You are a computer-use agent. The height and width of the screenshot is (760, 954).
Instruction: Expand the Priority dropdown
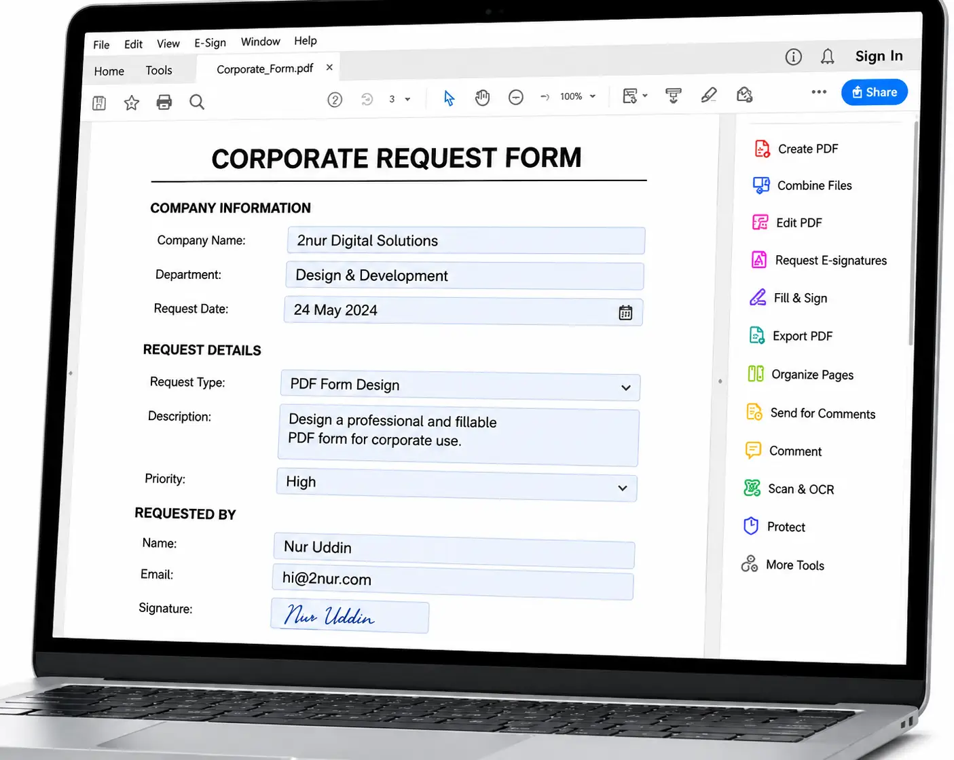(622, 488)
